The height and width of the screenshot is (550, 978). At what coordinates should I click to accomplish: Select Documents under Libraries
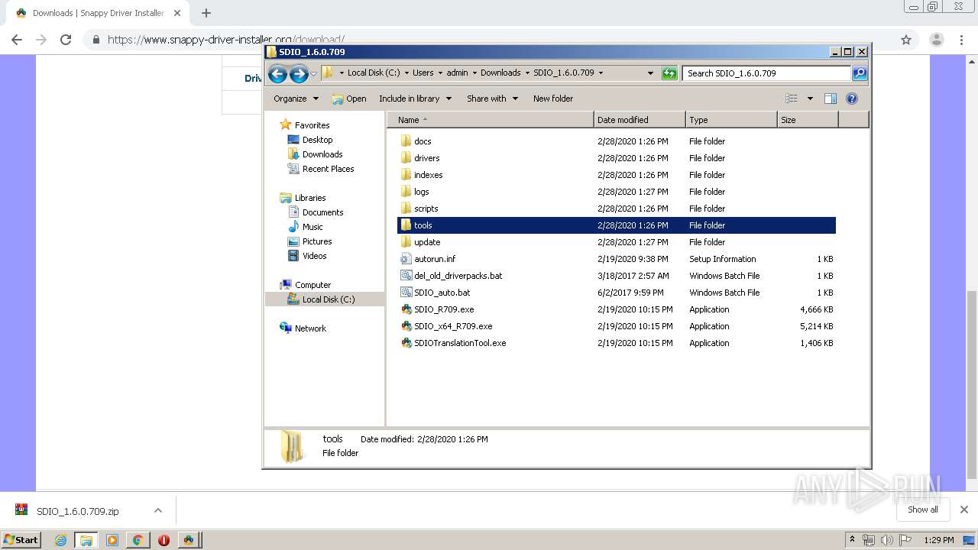point(322,212)
